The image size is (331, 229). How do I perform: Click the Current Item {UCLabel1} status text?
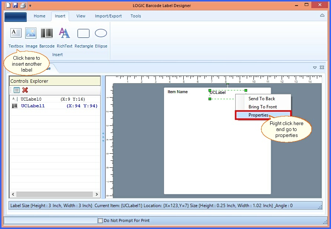118,206
